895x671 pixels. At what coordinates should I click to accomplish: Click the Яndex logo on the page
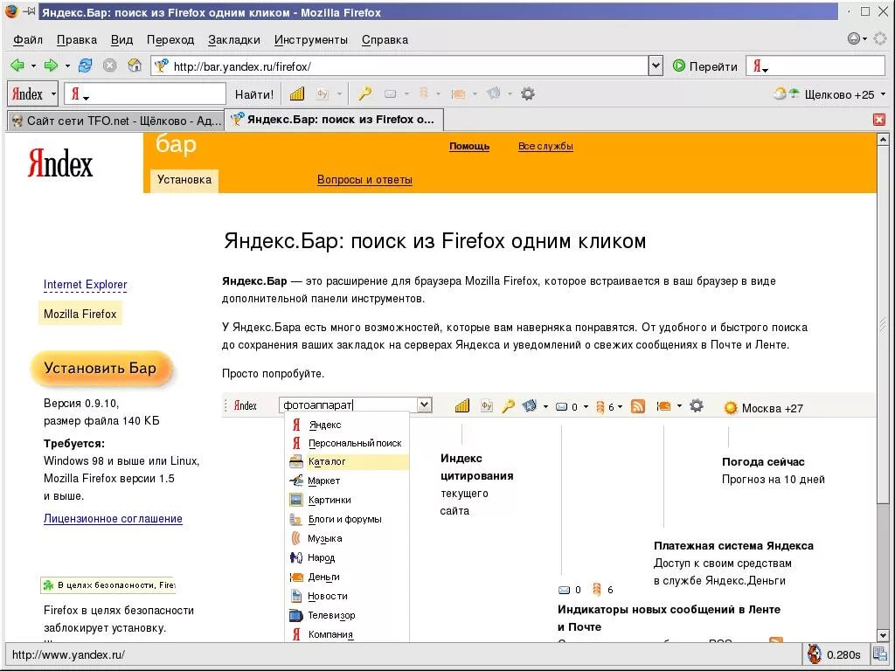tap(60, 163)
